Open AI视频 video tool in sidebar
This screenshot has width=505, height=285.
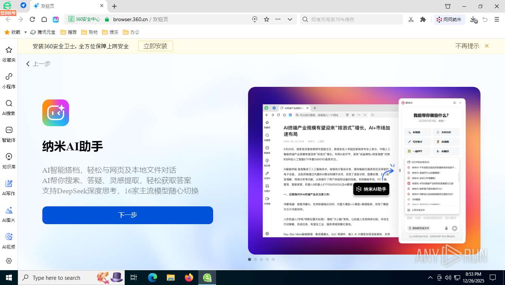[x=9, y=241]
